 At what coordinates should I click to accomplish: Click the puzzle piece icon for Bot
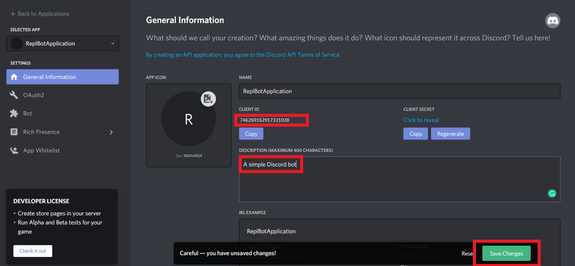tap(14, 114)
